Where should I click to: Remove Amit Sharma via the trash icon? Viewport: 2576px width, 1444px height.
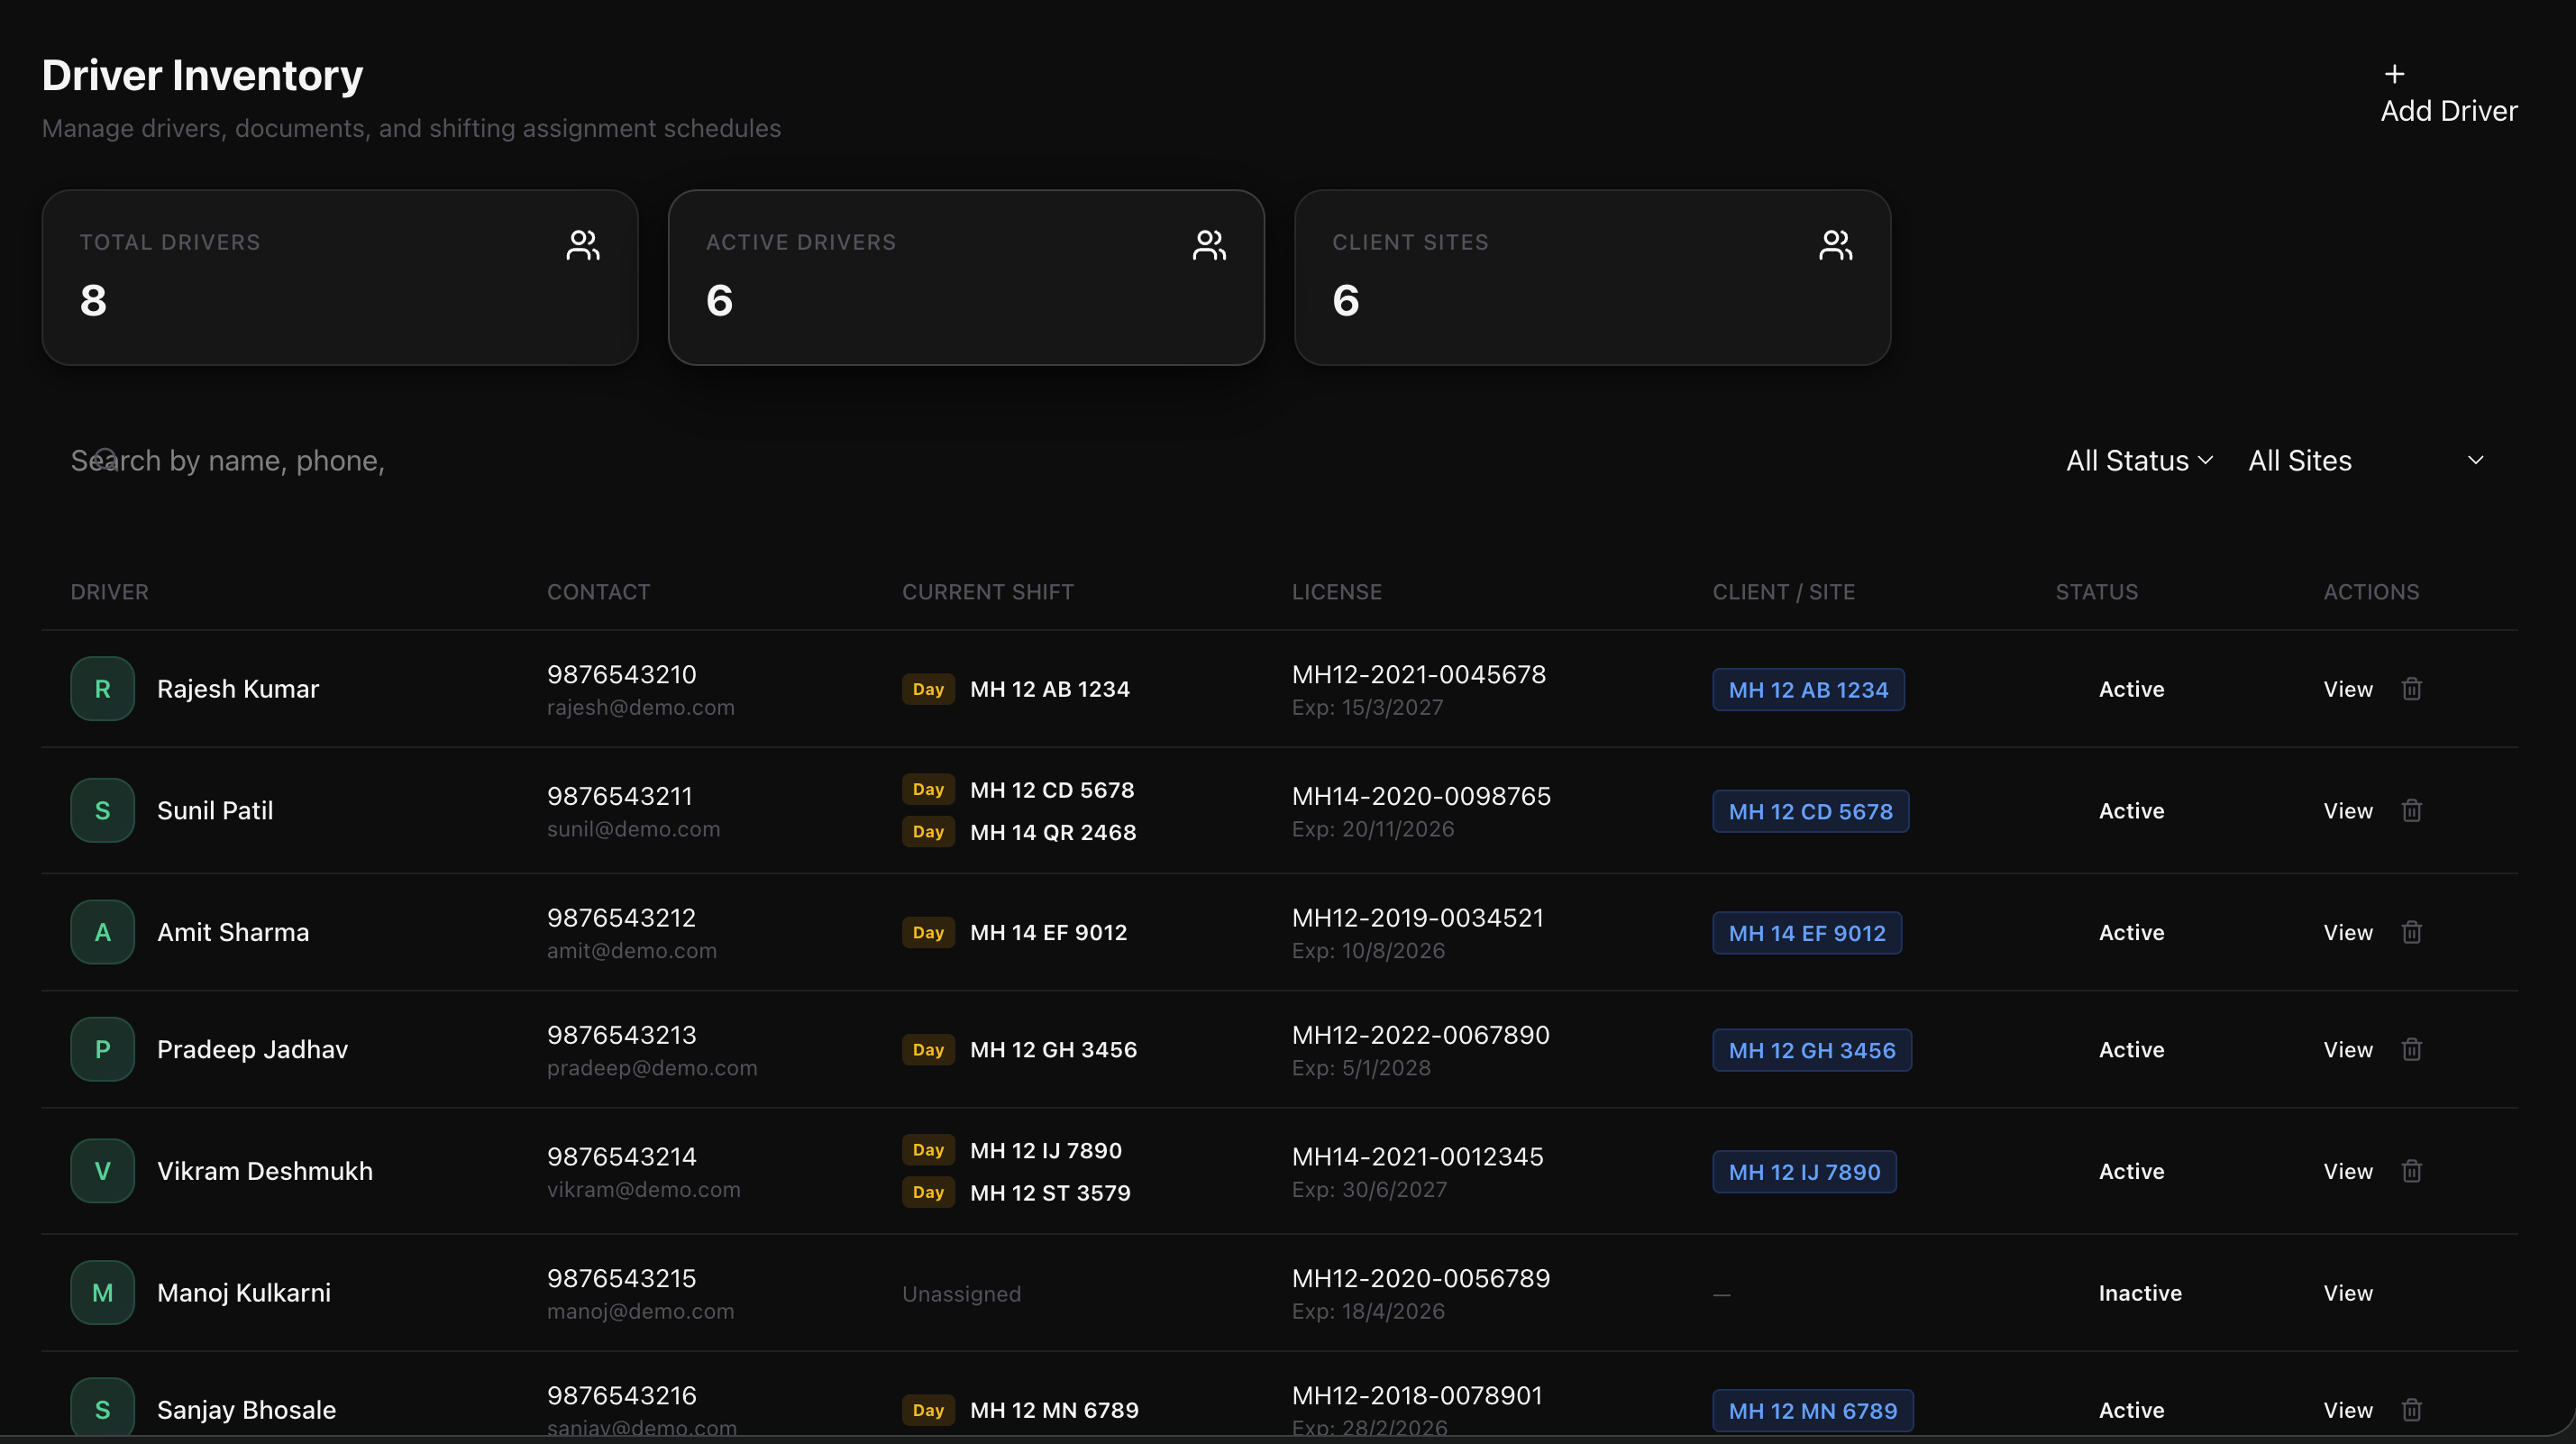[x=2411, y=932]
